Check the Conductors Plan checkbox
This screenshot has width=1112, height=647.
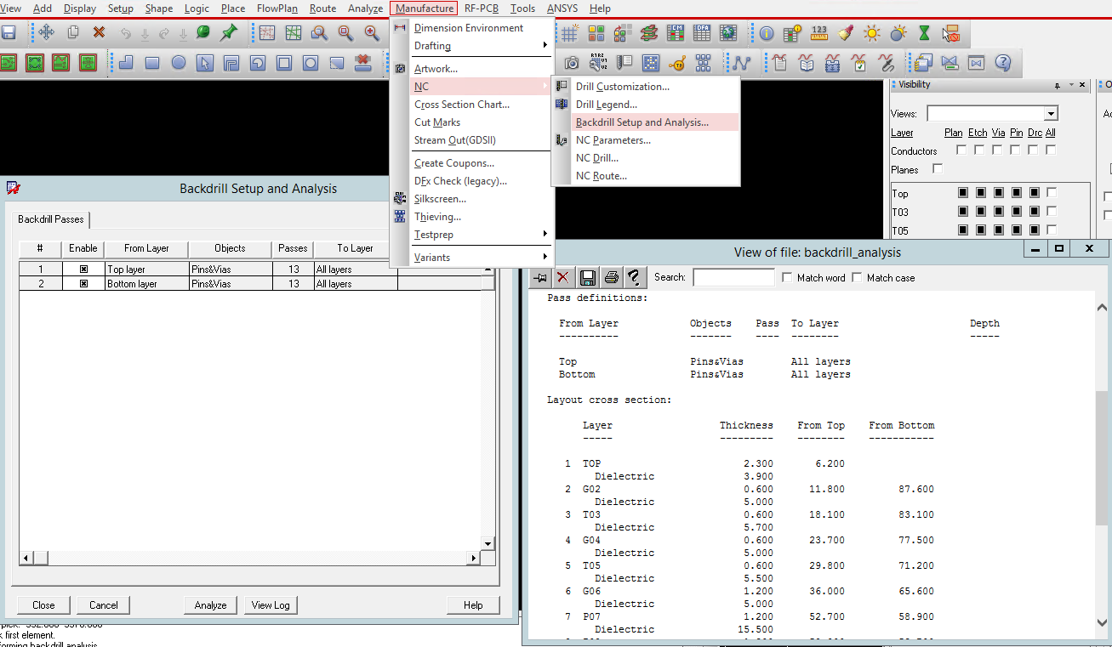(x=961, y=150)
